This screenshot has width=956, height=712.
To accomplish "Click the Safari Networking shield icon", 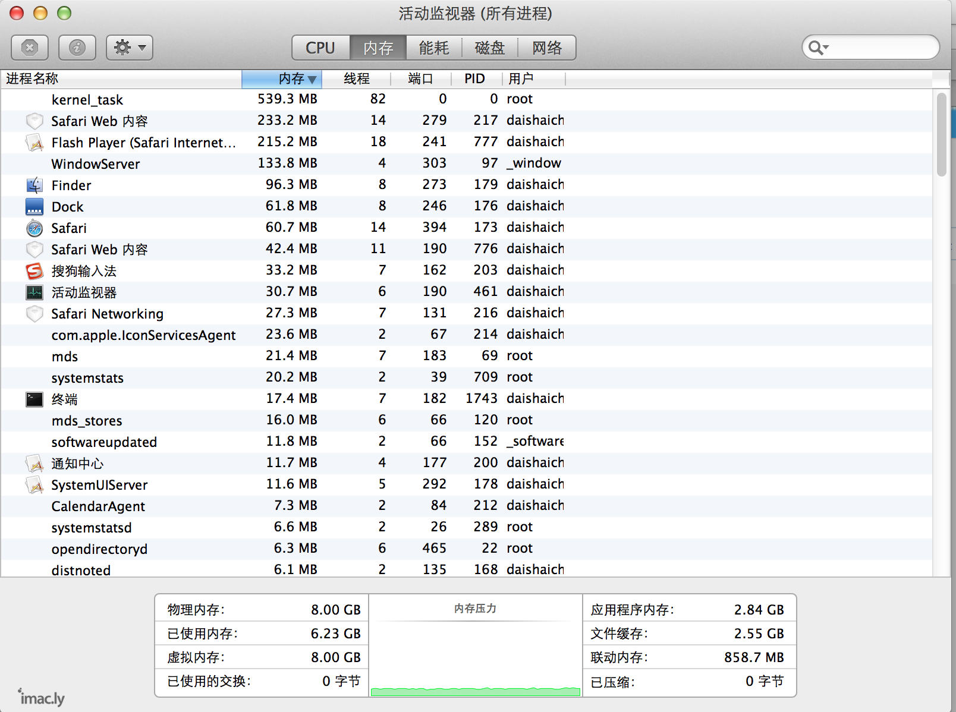I will 34,314.
